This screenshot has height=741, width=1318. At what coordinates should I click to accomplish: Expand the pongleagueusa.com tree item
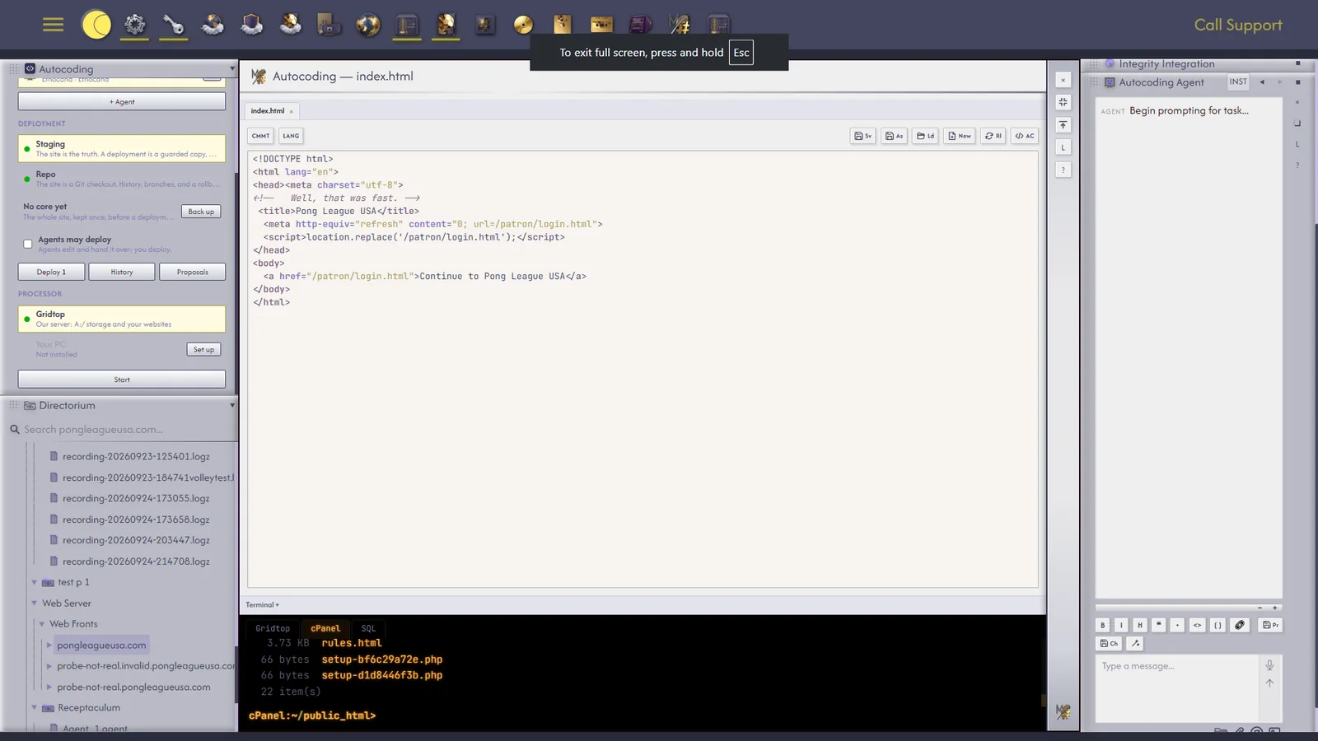(49, 645)
